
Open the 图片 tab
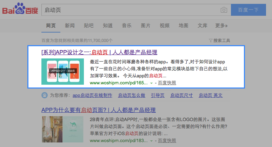146,26
